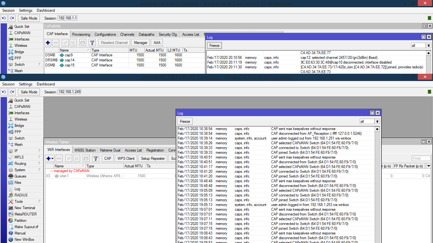
Task: Click the Reselect Channel button
Action: coord(114,43)
